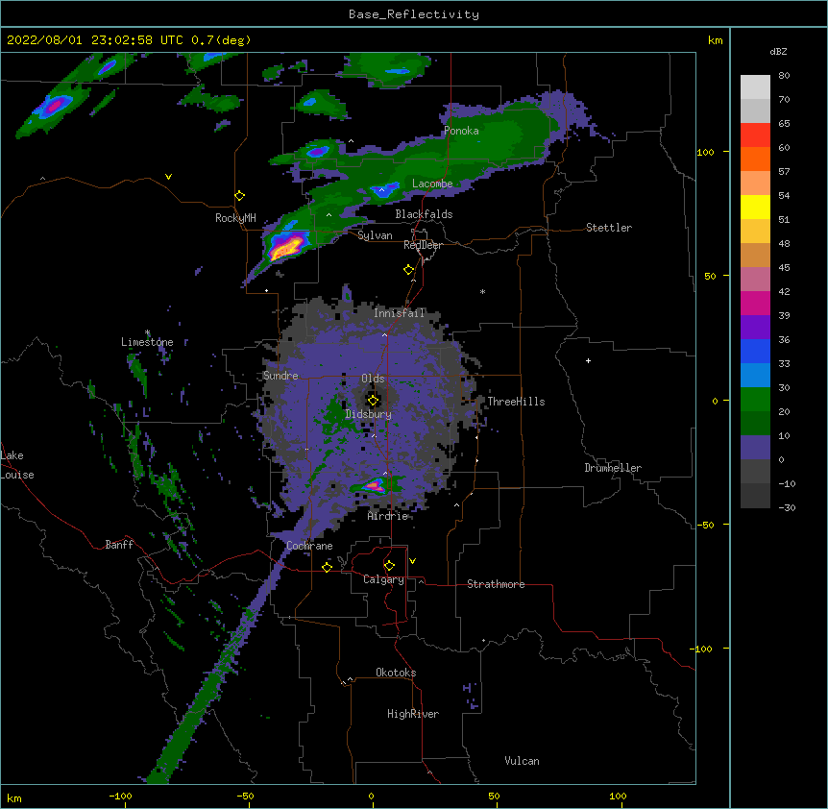Pick the royal blue swatch in the dBZ legend
The height and width of the screenshot is (809, 828).
tap(755, 351)
